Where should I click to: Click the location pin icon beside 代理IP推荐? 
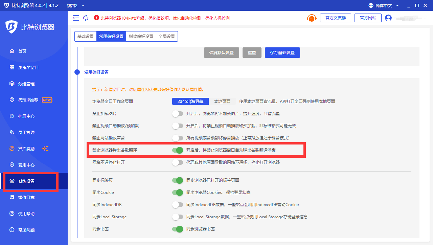12,100
